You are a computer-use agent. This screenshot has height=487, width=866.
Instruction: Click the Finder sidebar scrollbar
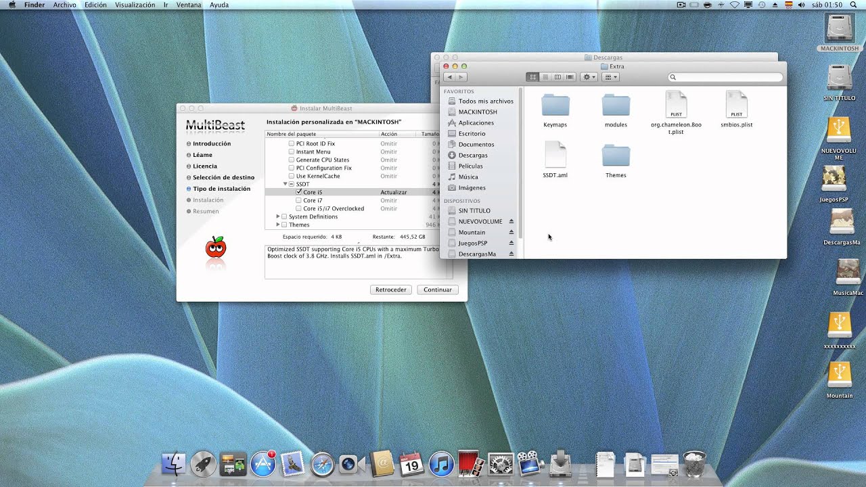(x=520, y=162)
